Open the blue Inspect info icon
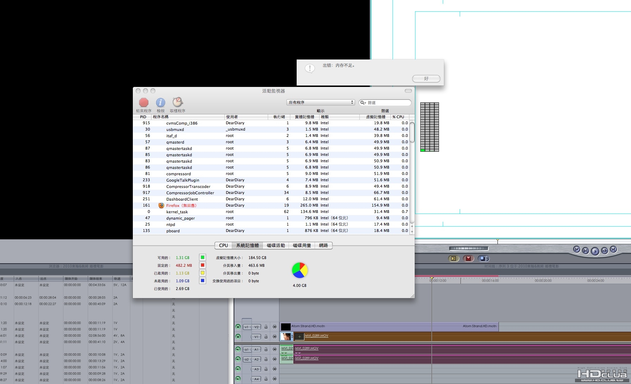The height and width of the screenshot is (384, 631). (x=161, y=102)
